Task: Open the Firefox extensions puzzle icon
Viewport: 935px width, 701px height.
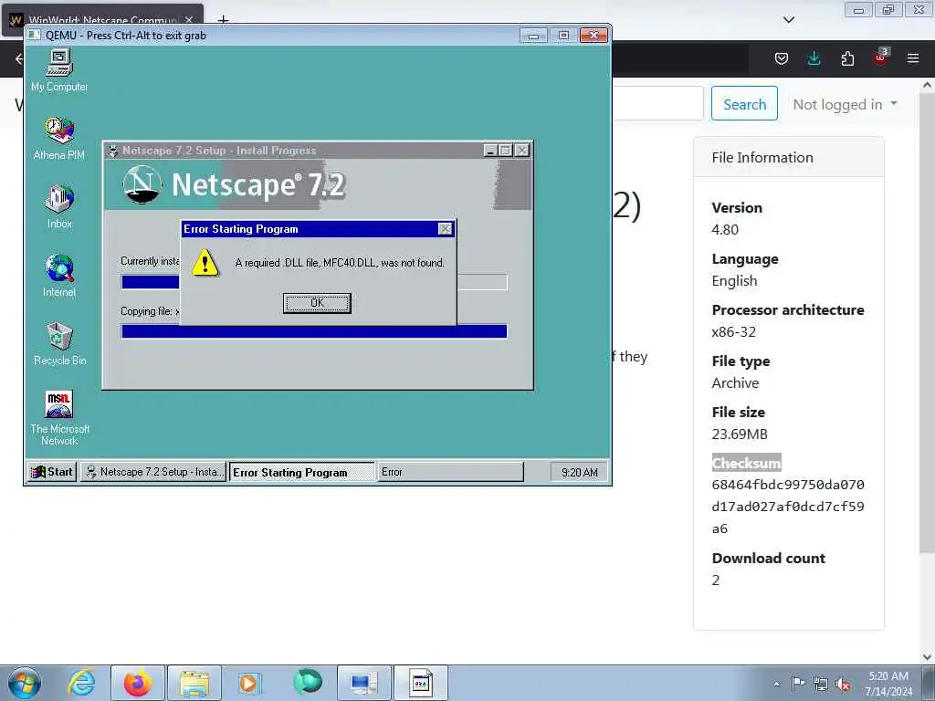Action: [847, 58]
